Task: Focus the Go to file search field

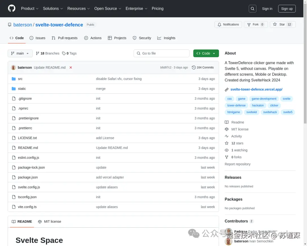Action: coord(161,53)
